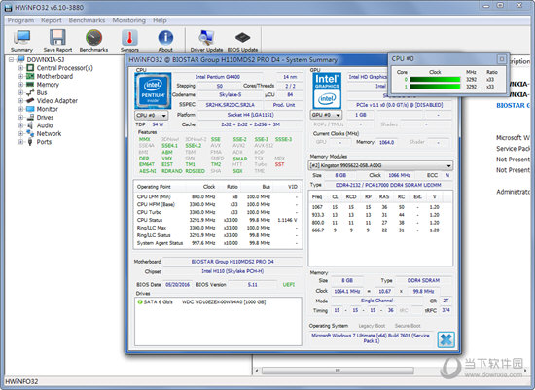This screenshot has width=535, height=390.
Task: Close System Summary with blue X icon
Action: tap(446, 339)
